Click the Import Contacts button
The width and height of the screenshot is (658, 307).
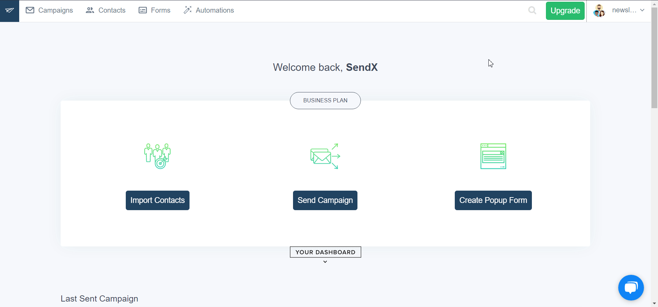pyautogui.click(x=158, y=200)
